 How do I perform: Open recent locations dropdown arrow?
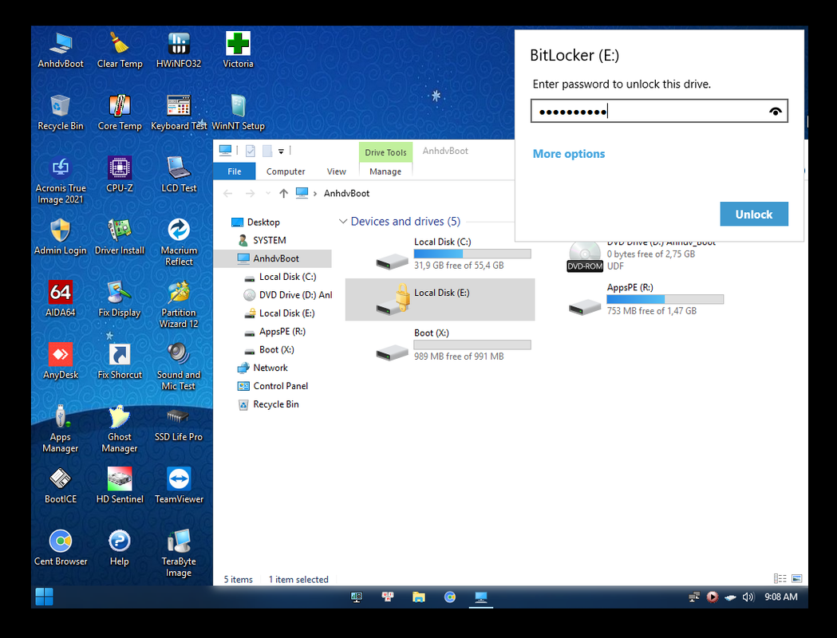click(268, 193)
